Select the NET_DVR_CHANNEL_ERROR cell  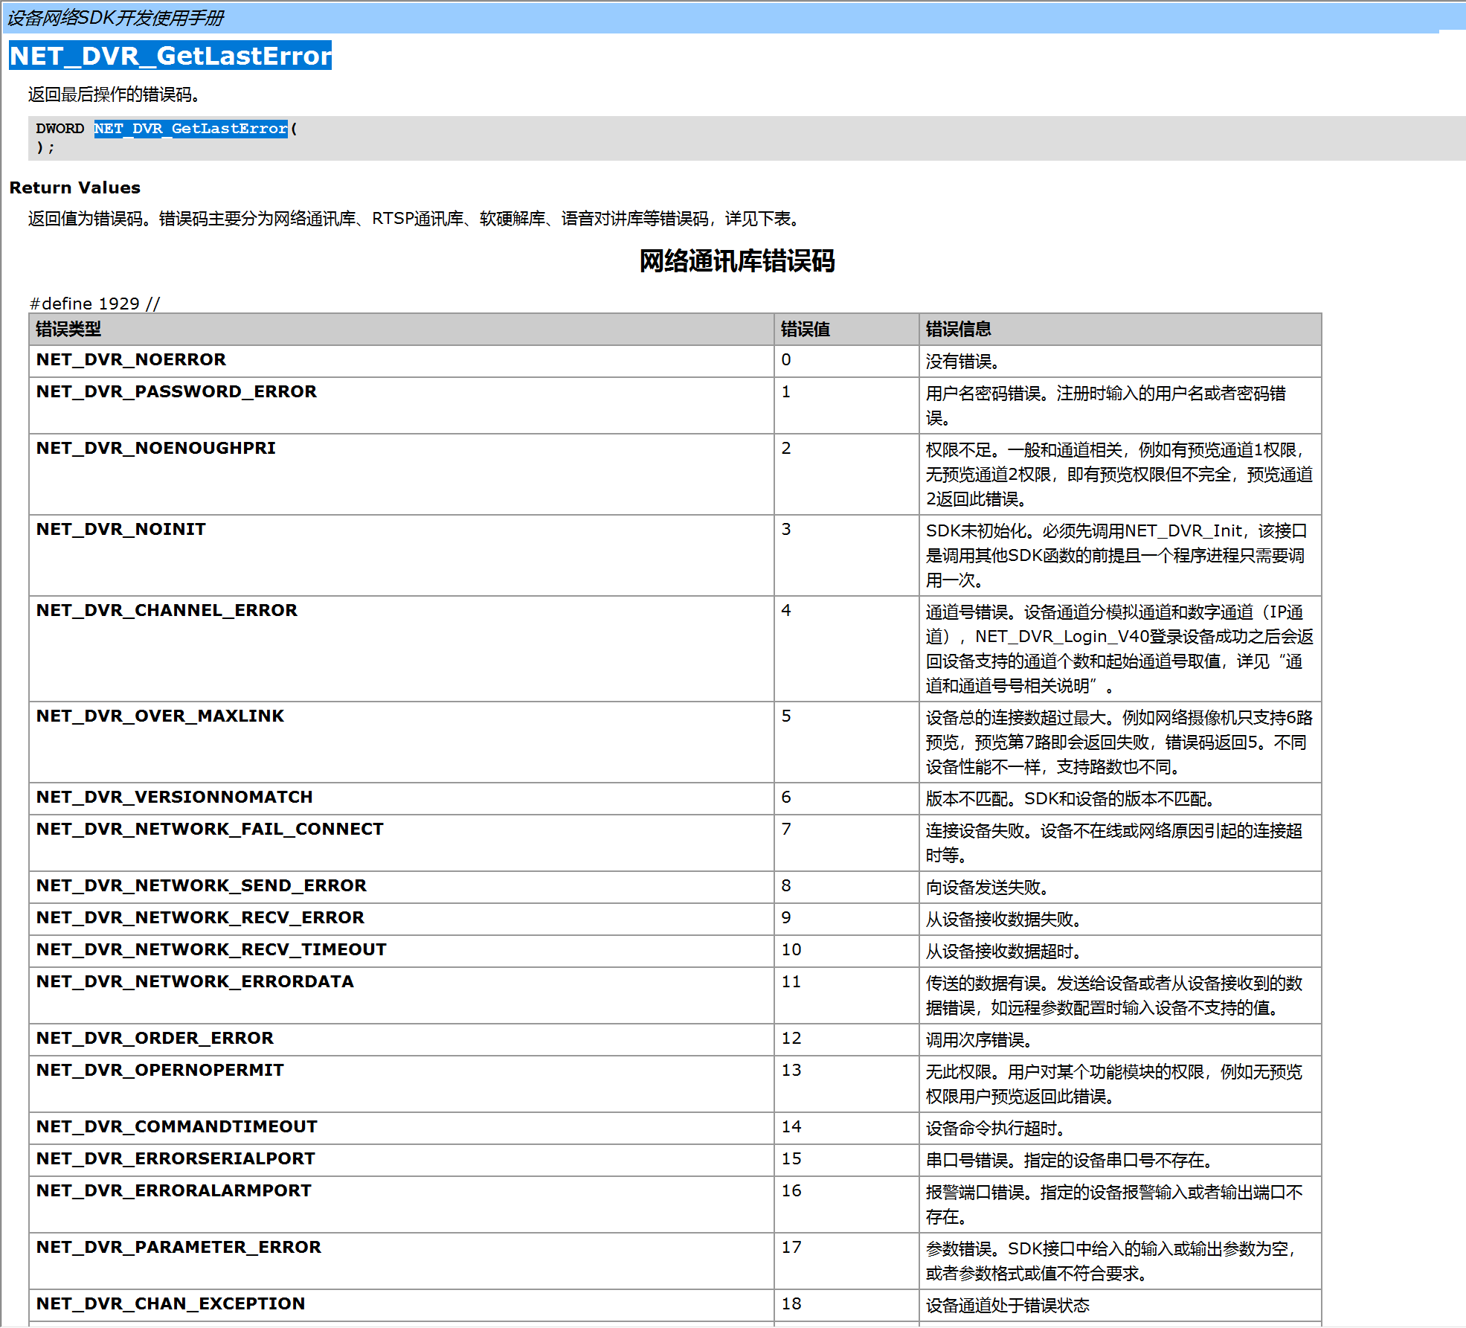[x=402, y=649]
